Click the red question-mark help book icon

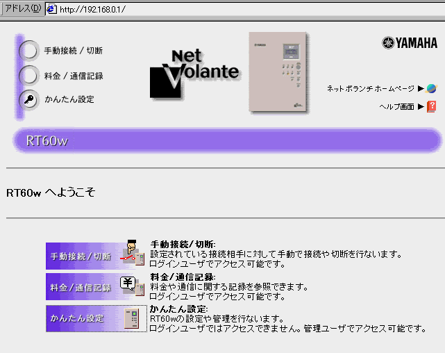coord(431,107)
